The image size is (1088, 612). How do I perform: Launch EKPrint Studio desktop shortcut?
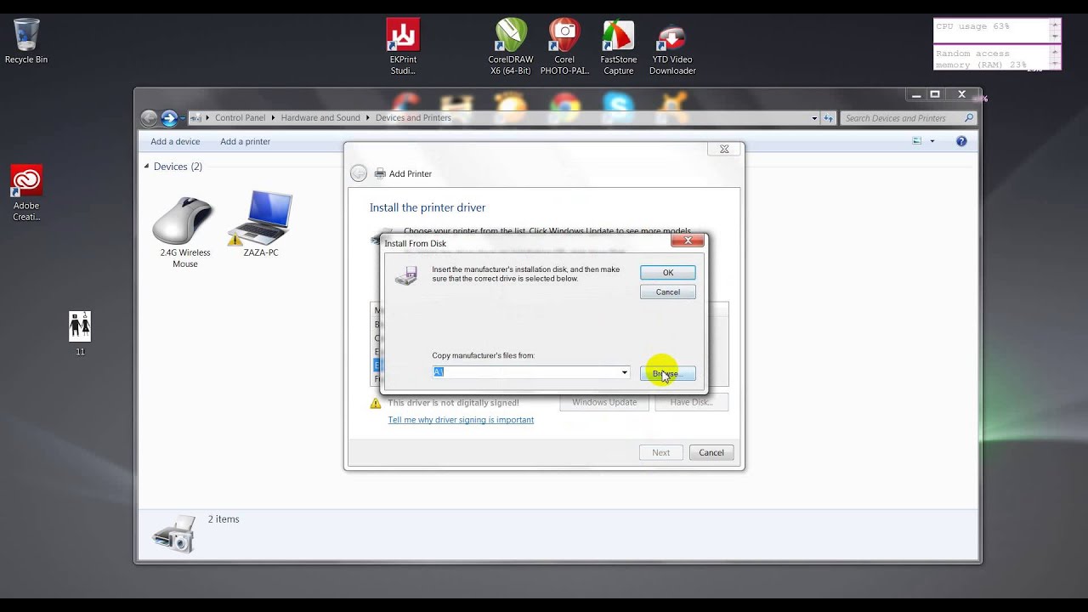click(403, 47)
